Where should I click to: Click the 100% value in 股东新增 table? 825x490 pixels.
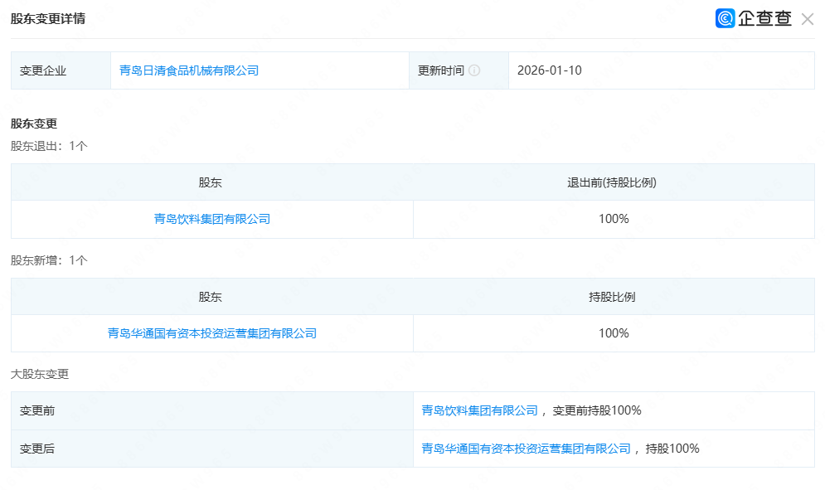pyautogui.click(x=614, y=333)
